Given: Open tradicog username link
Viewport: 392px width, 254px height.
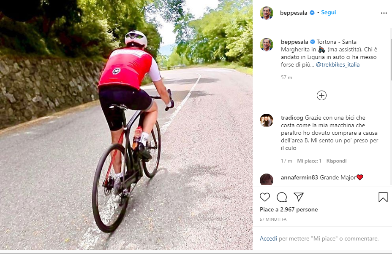Looking at the screenshot, I should (292, 118).
